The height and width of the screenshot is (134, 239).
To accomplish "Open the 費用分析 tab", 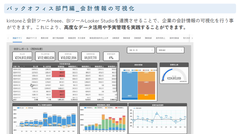I will tap(45, 38).
